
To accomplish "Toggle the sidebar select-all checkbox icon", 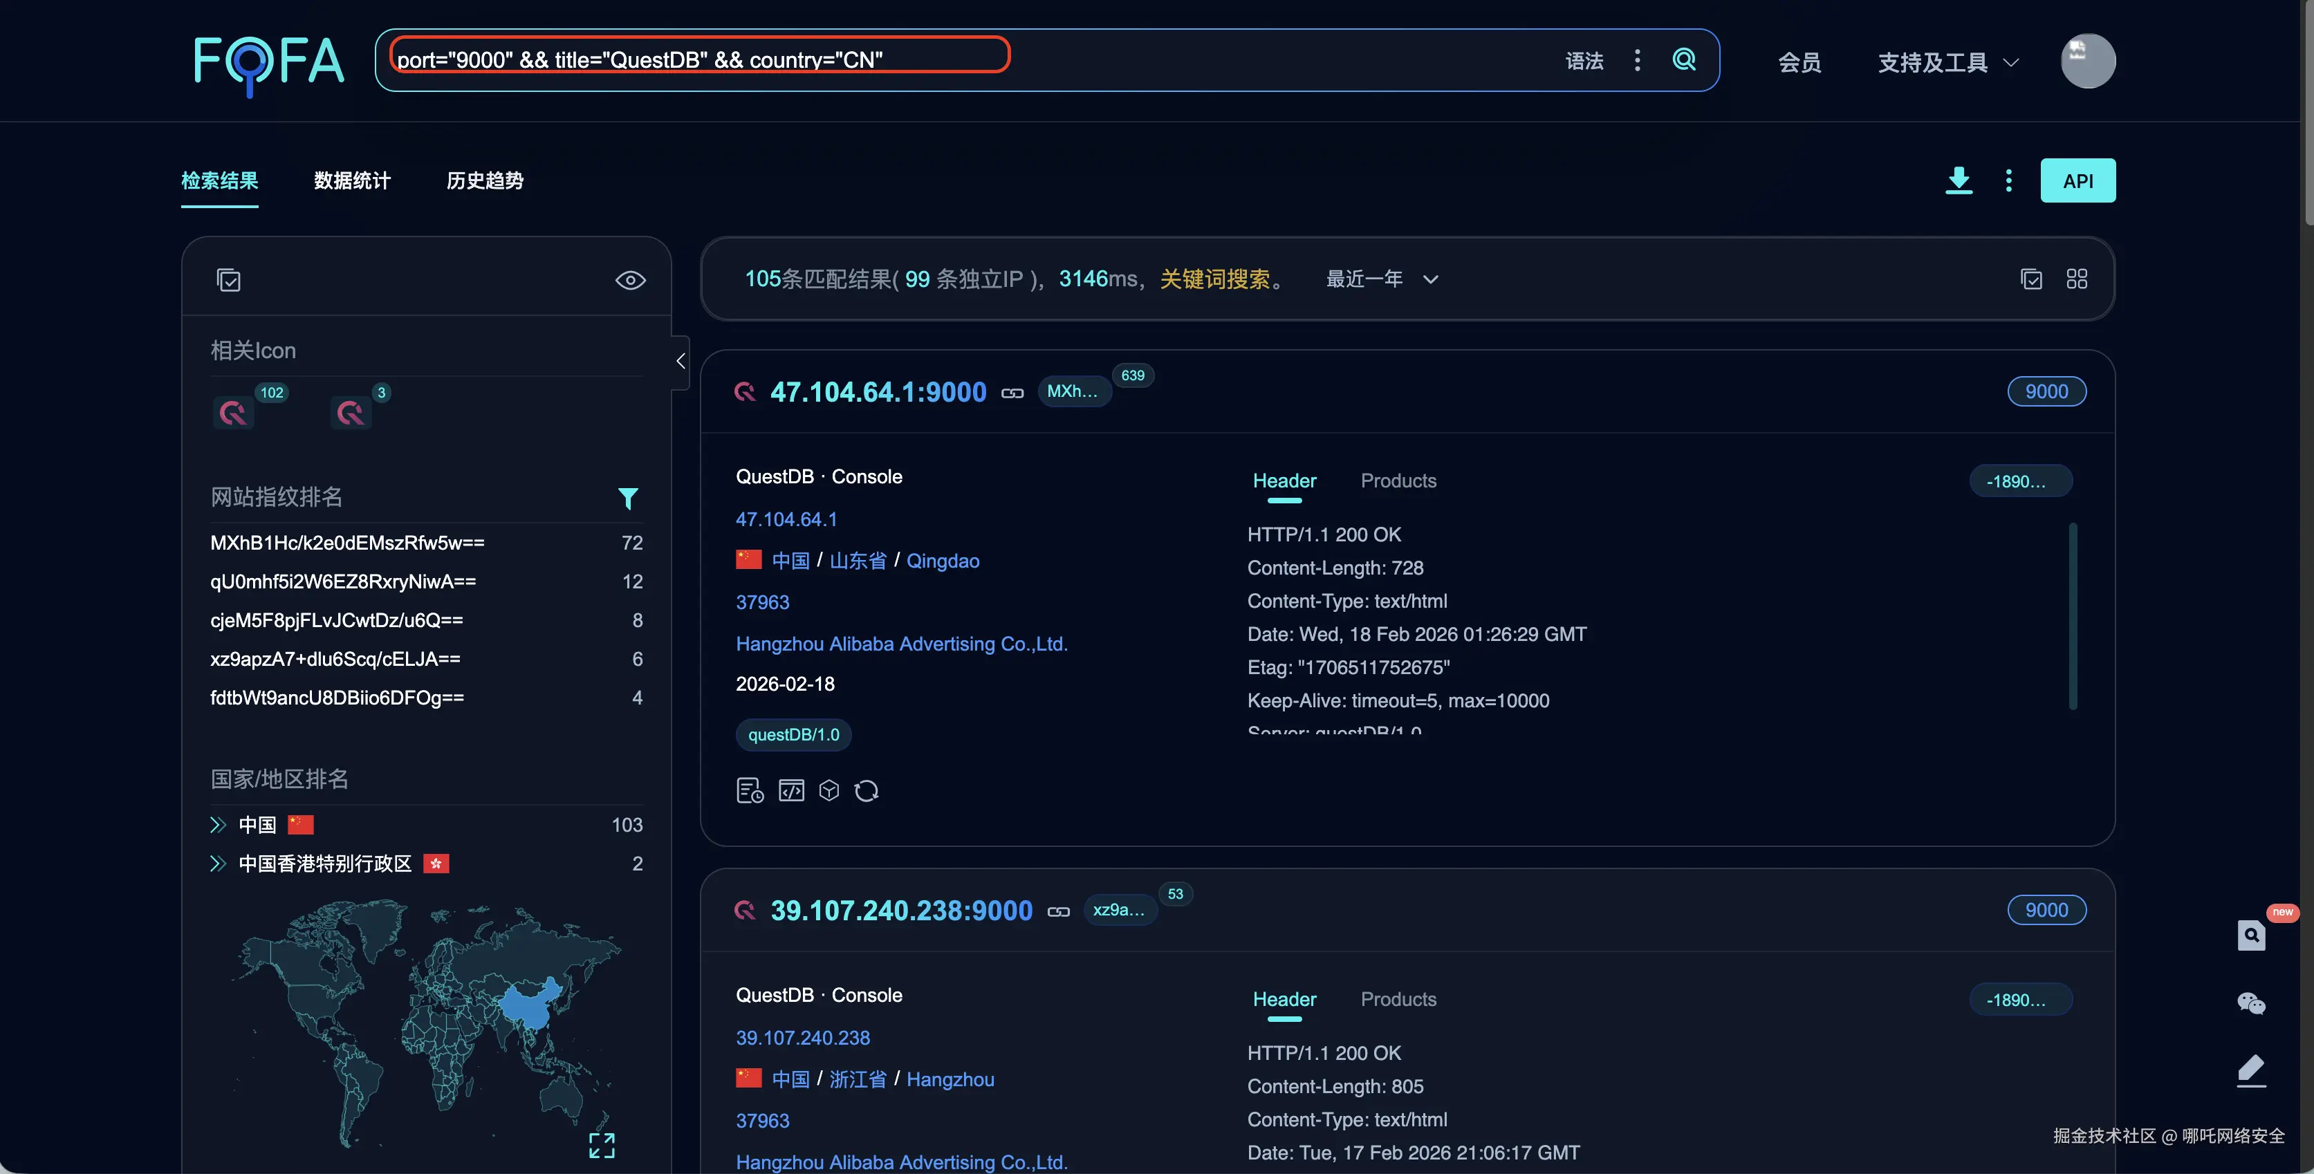I will (228, 280).
